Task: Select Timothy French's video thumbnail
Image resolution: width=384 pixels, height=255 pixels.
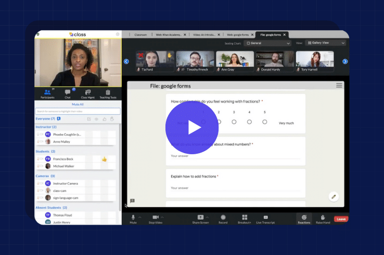Action: point(195,61)
